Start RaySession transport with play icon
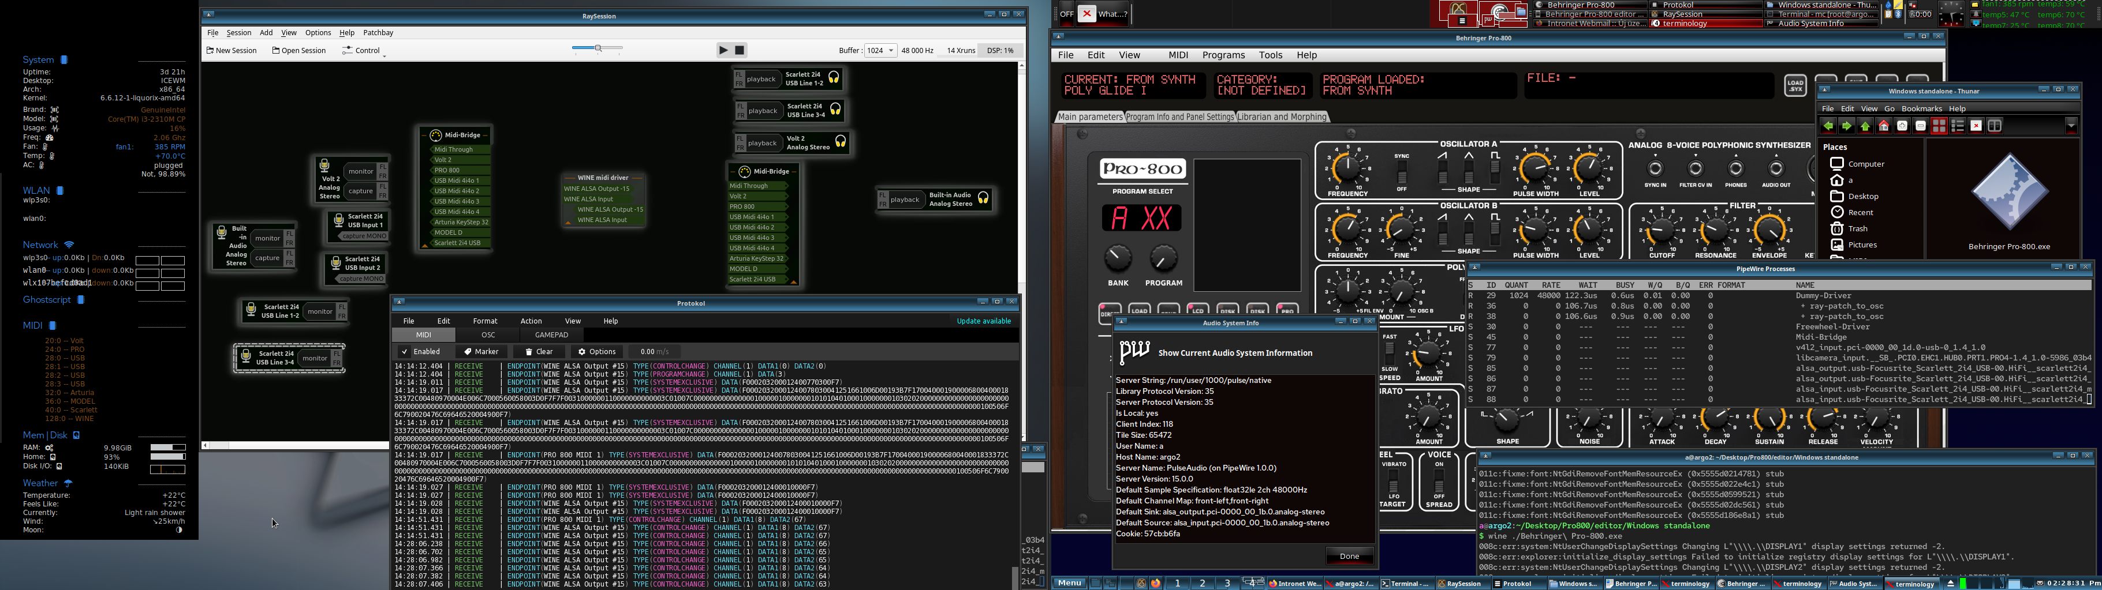Image resolution: width=2102 pixels, height=590 pixels. click(x=723, y=50)
